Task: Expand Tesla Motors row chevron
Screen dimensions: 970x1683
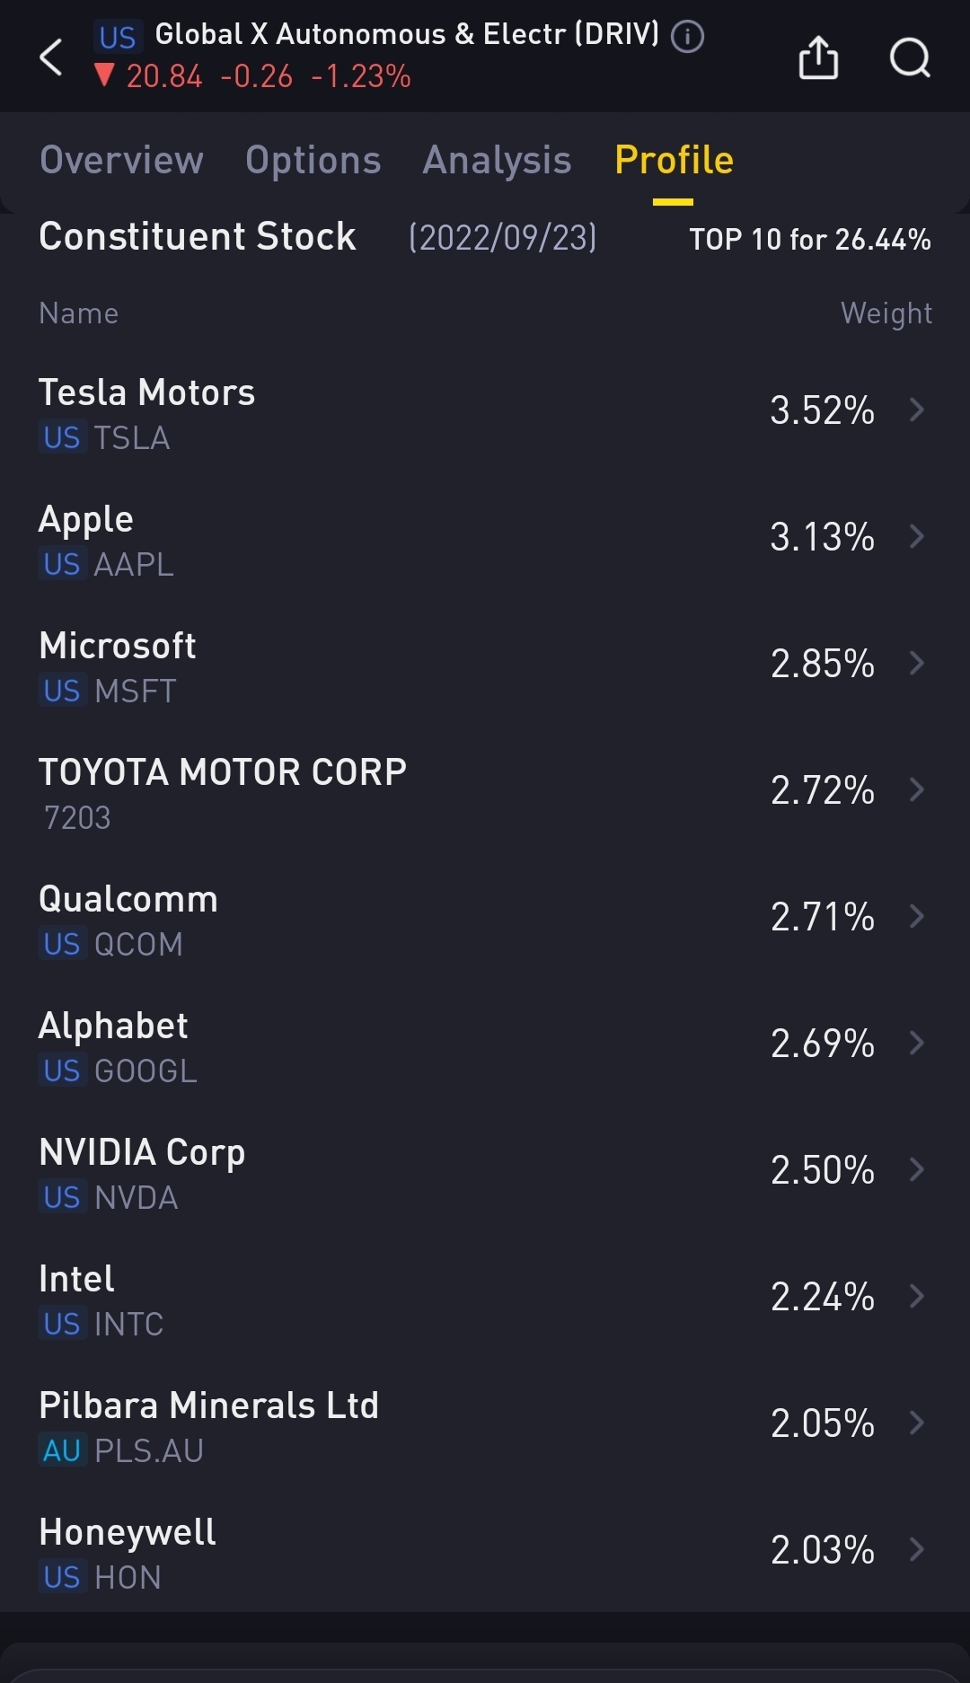Action: (x=916, y=410)
